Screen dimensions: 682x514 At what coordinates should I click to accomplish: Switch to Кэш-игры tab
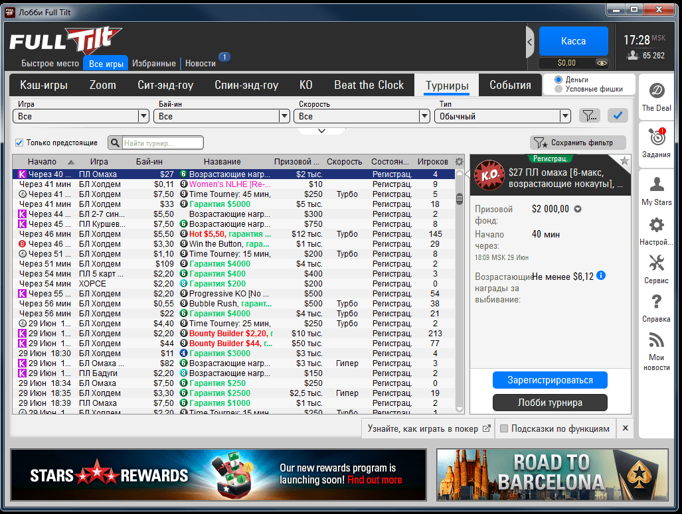coord(43,85)
